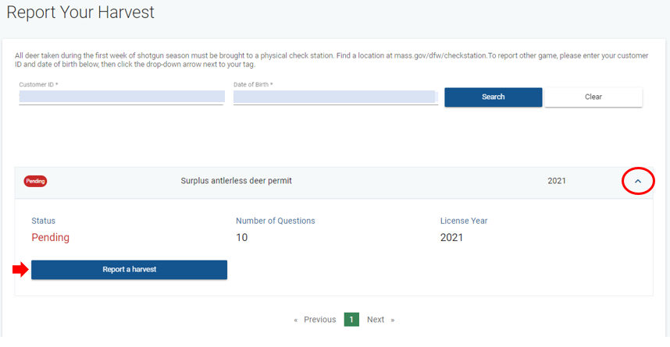Click the red arrow beside Report a harvest

(20, 270)
